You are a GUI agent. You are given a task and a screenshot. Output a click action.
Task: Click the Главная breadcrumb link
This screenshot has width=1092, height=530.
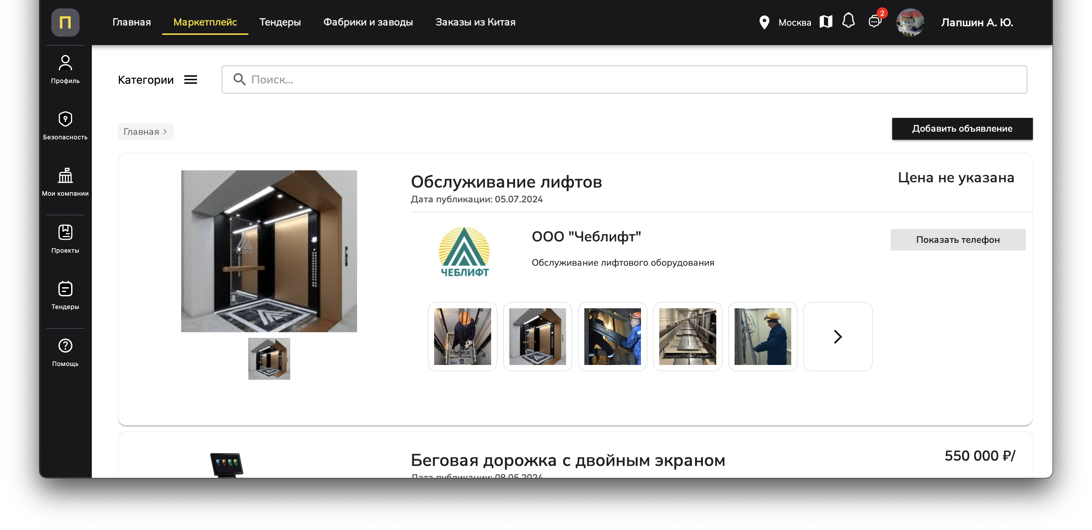coord(145,131)
